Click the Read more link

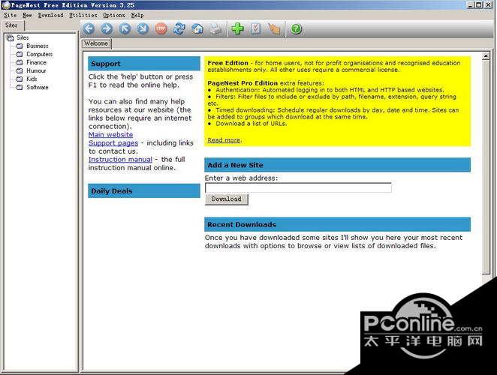[x=224, y=140]
